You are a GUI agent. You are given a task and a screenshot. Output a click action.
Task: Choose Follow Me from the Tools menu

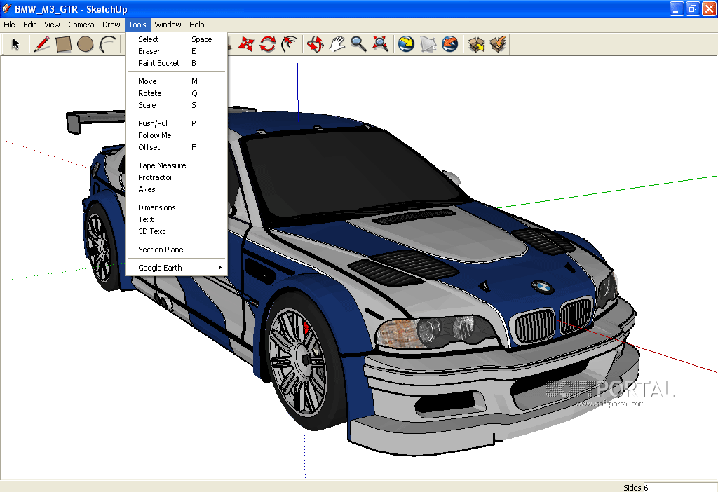click(176, 135)
